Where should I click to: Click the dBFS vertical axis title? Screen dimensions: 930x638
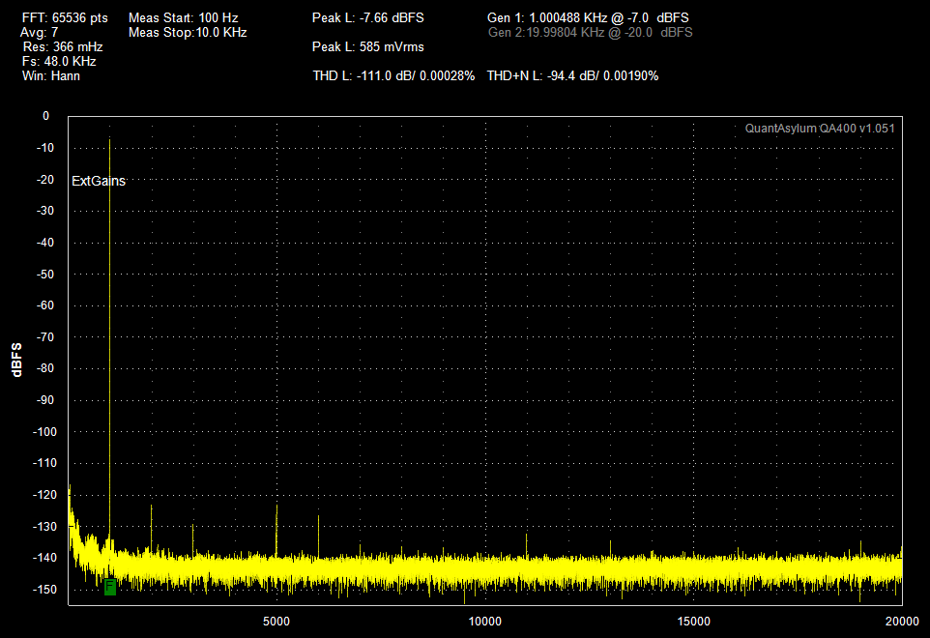click(x=16, y=360)
